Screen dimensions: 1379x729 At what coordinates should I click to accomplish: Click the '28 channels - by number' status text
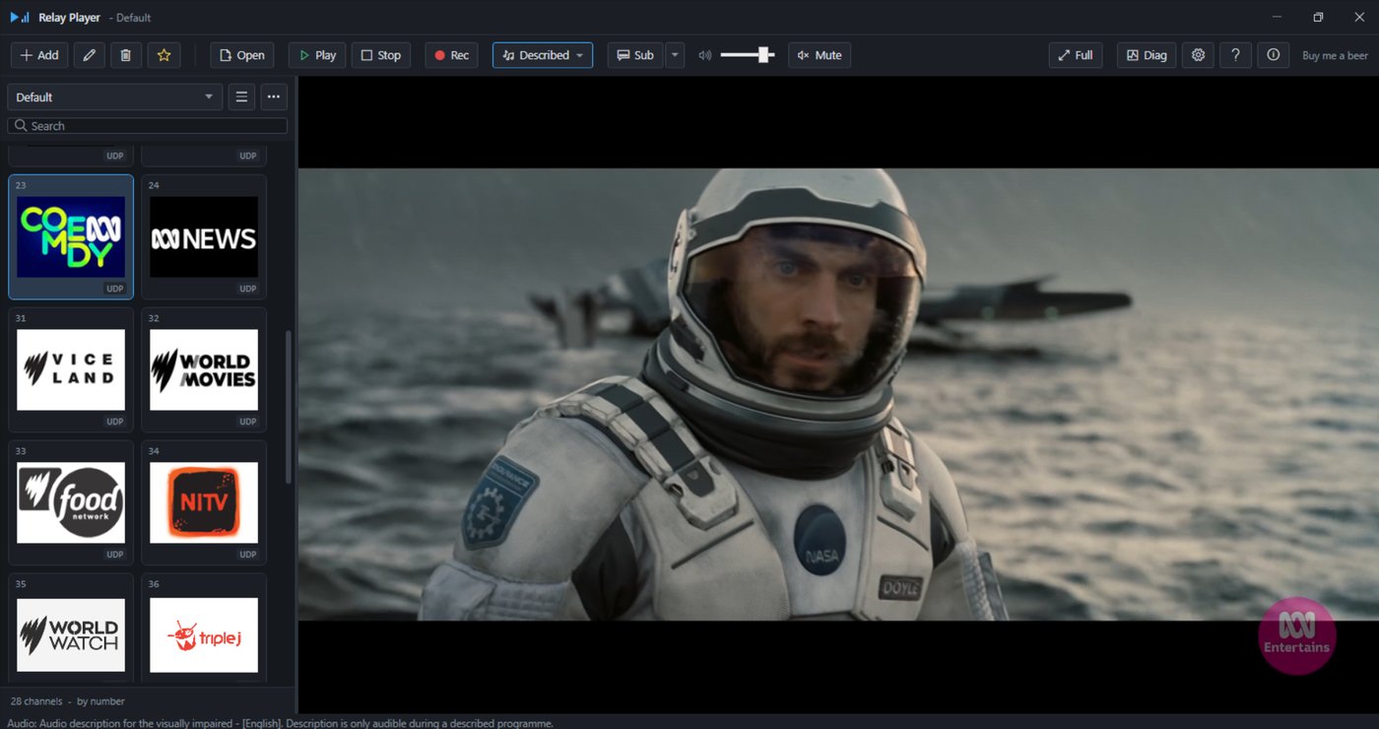(68, 701)
